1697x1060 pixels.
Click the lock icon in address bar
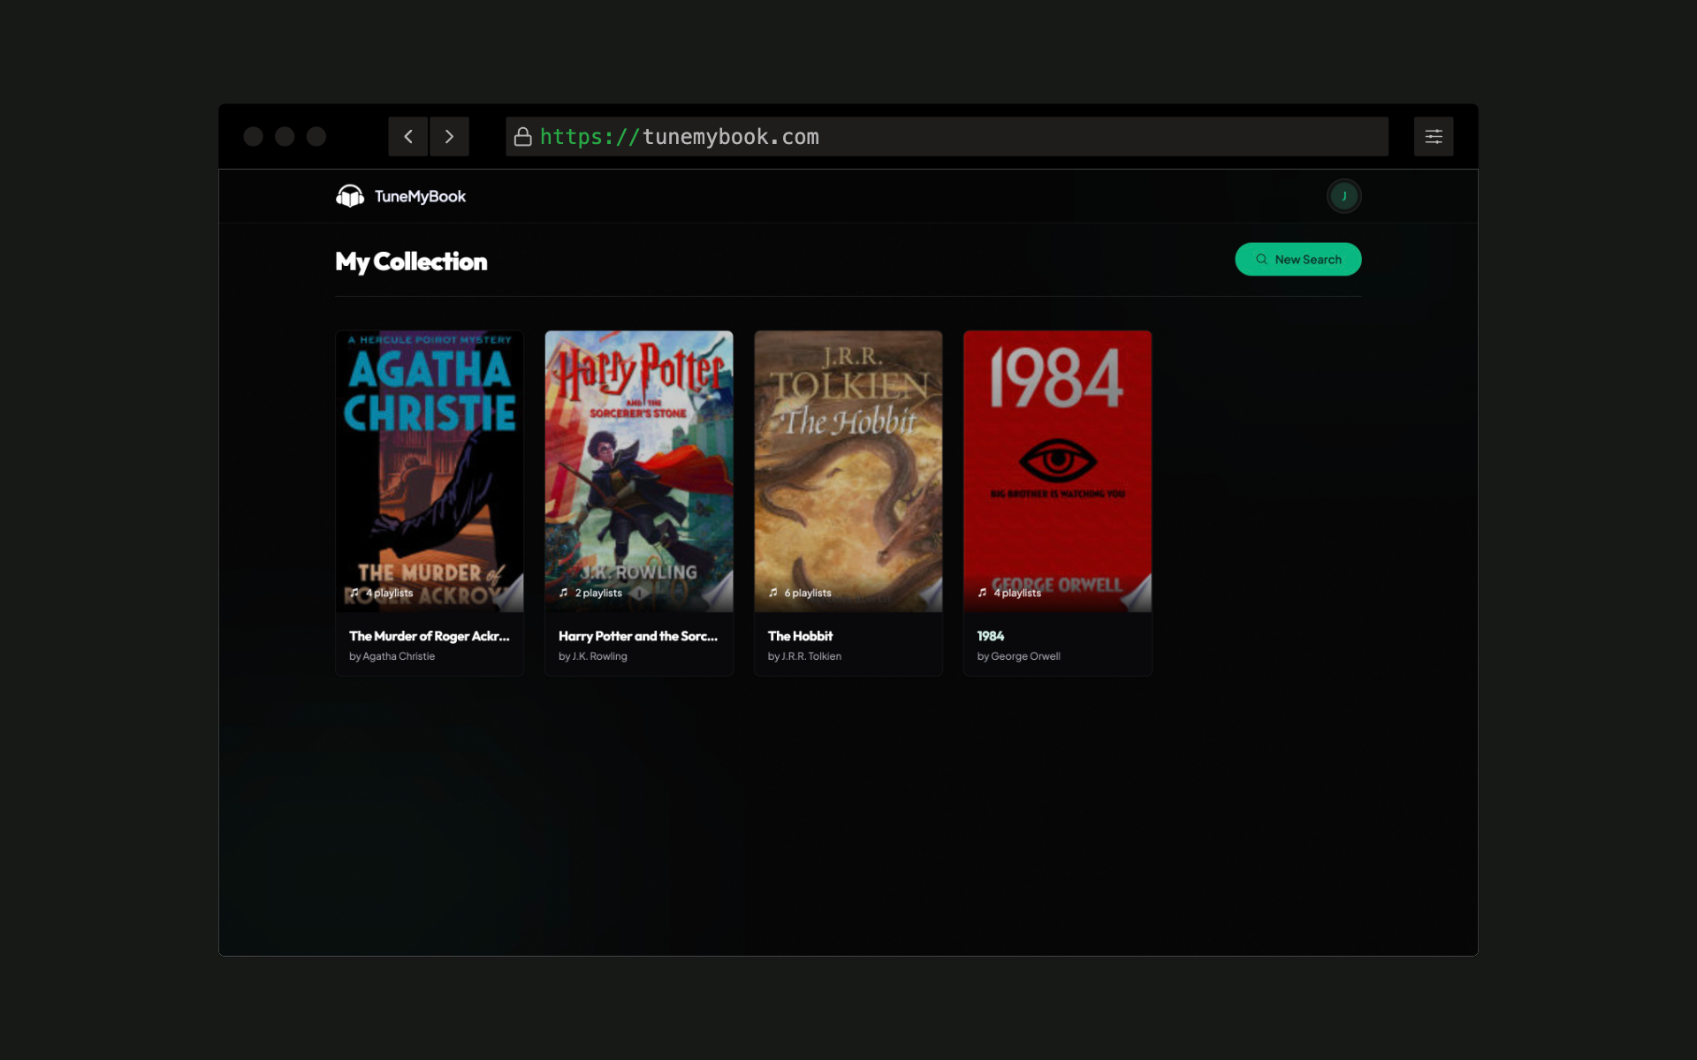click(x=522, y=137)
